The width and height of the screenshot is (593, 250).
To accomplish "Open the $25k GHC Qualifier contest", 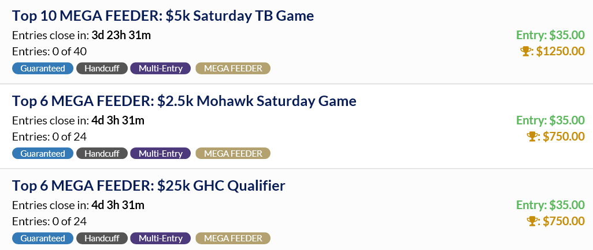I will [149, 186].
